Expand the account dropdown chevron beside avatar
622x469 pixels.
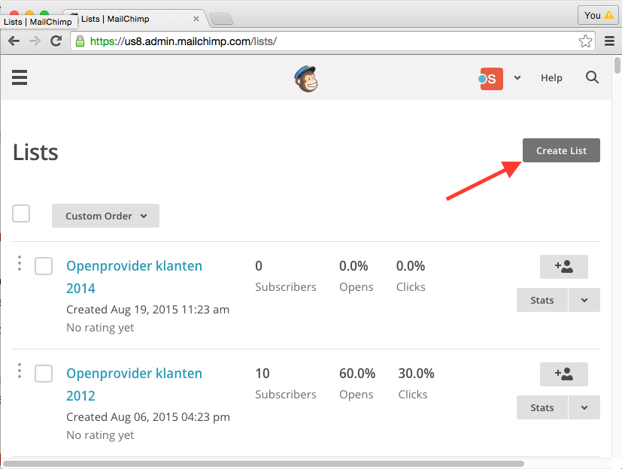coord(517,77)
